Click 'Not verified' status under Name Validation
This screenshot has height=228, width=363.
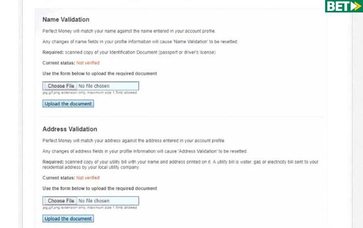point(88,63)
